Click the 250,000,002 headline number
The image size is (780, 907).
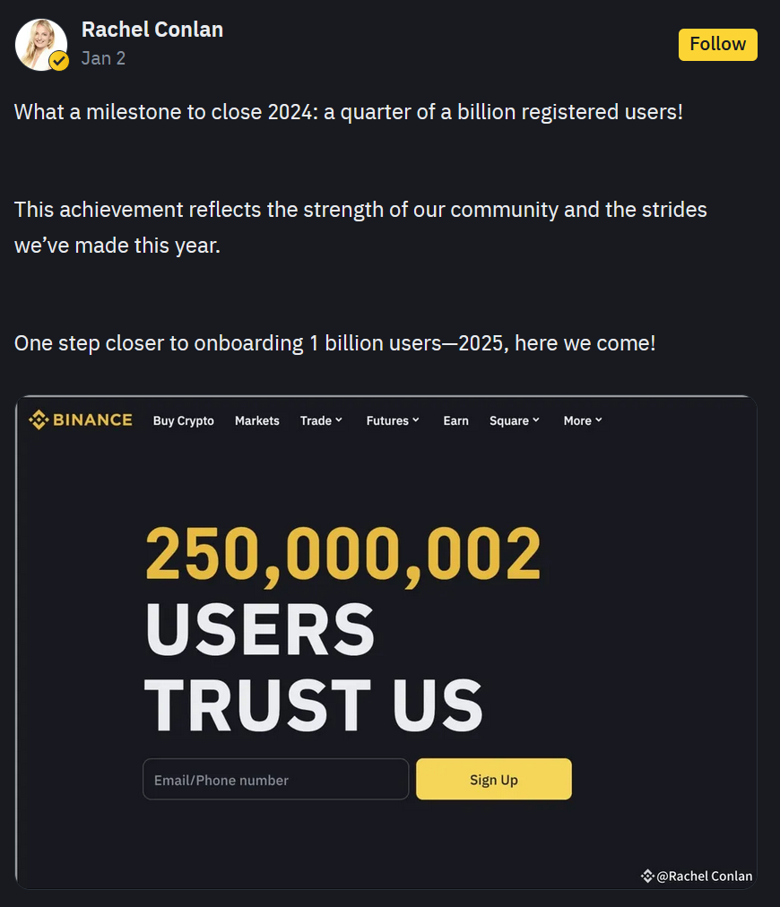click(343, 553)
